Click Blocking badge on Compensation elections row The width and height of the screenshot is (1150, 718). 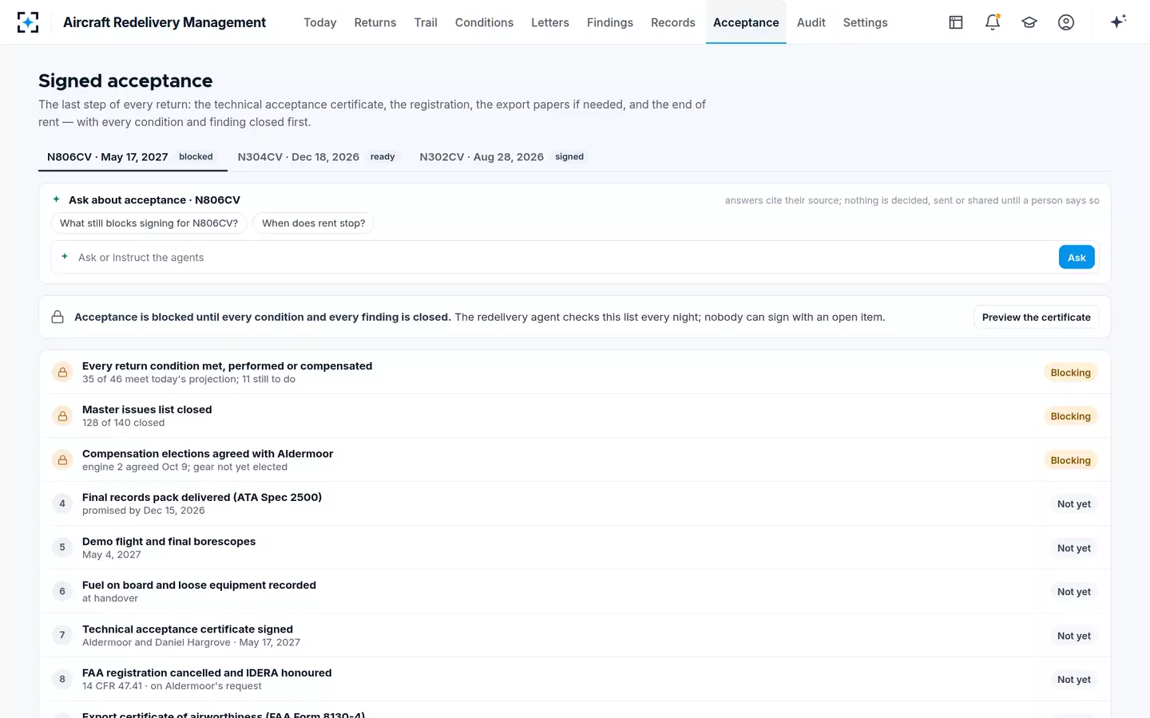click(1070, 460)
